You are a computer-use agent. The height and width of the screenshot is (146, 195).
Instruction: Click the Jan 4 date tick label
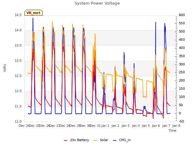(x=136, y=126)
